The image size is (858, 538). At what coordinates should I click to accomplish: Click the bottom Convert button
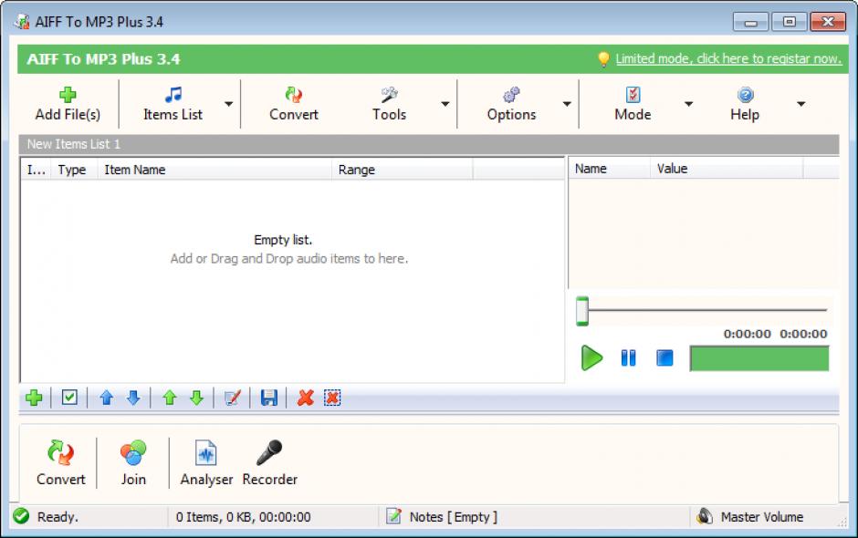tap(61, 462)
